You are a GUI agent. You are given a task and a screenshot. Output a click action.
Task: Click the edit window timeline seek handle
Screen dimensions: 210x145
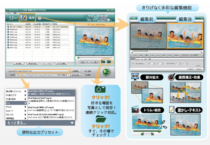[147, 51]
